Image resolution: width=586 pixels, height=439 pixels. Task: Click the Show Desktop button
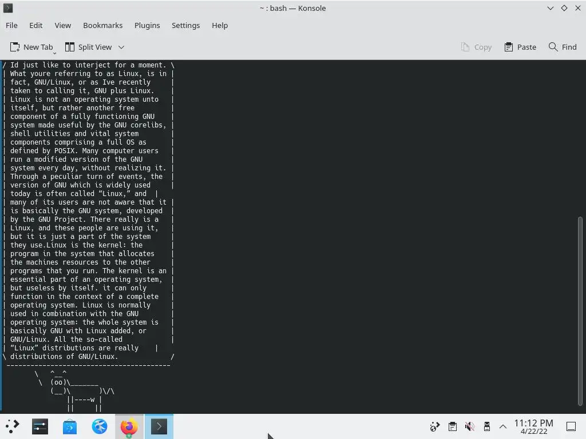click(x=571, y=426)
